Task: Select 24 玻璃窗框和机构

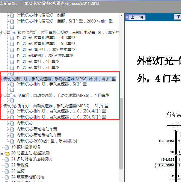Action: click(x=28, y=177)
